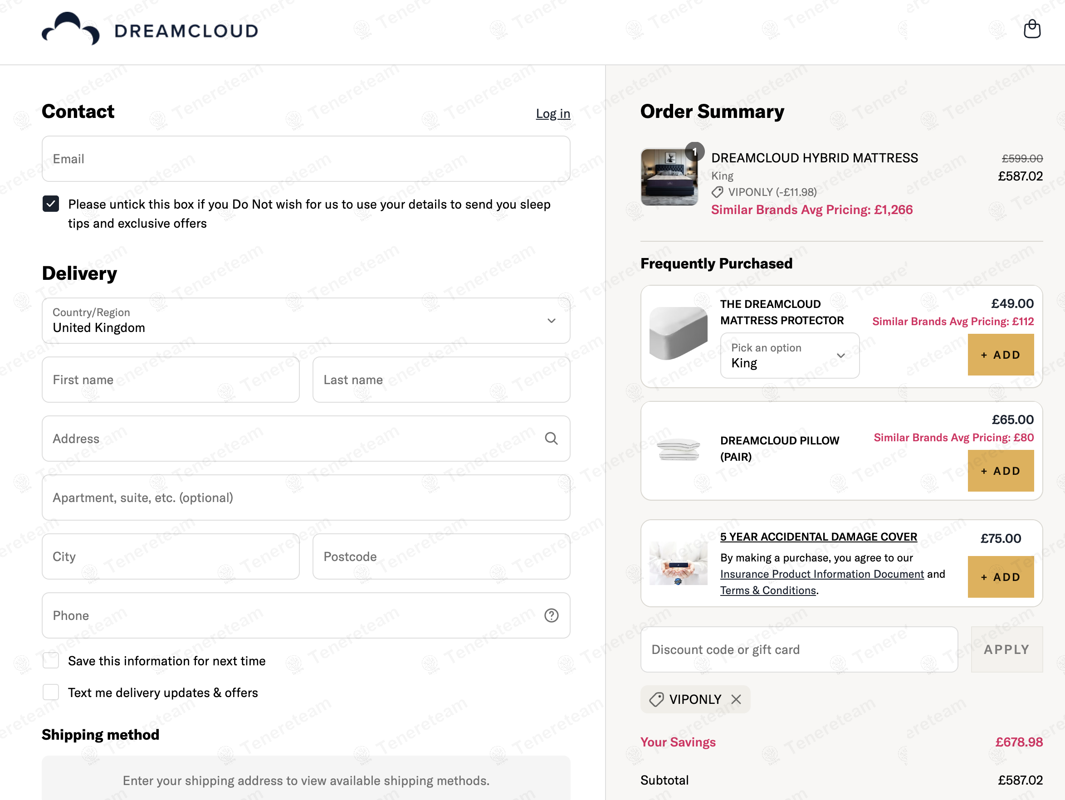The height and width of the screenshot is (800, 1065).
Task: Click Similar Brands Avg Pricing: £80 text
Action: click(954, 438)
